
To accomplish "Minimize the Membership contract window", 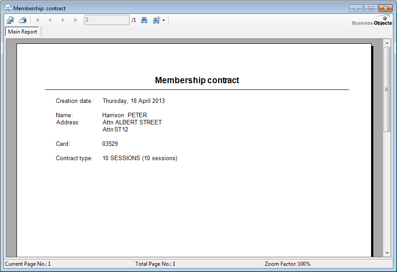I will [x=356, y=8].
